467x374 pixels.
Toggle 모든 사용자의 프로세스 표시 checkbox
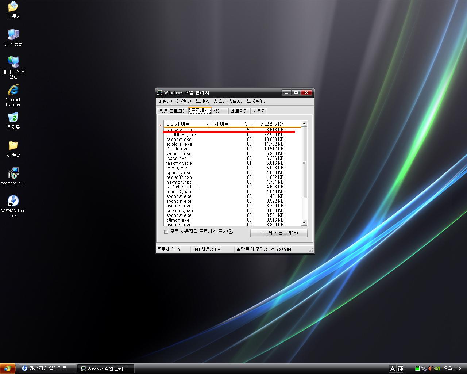pos(166,232)
